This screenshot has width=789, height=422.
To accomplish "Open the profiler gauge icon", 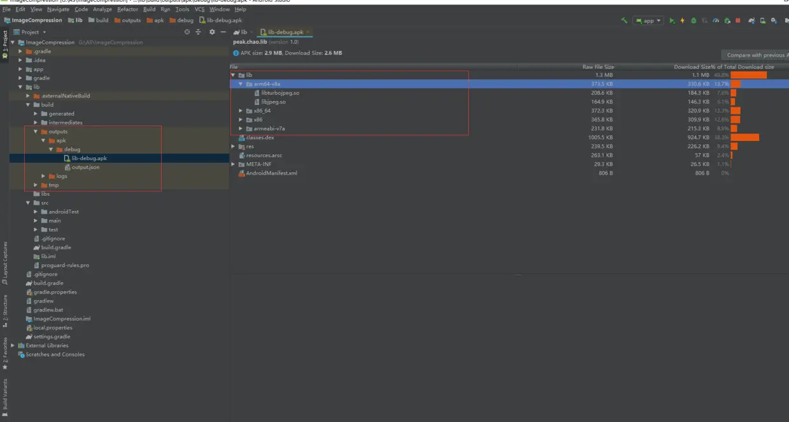I will pyautogui.click(x=716, y=20).
